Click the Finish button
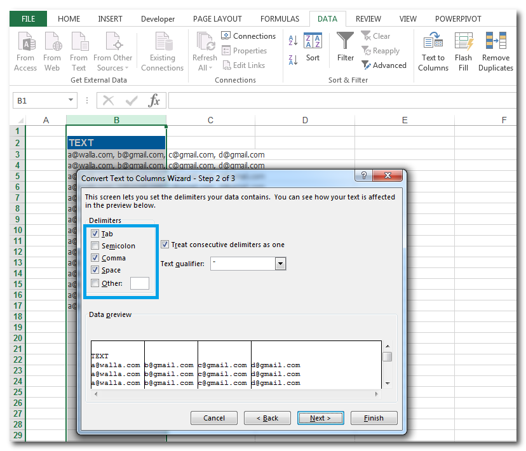 tap(374, 418)
